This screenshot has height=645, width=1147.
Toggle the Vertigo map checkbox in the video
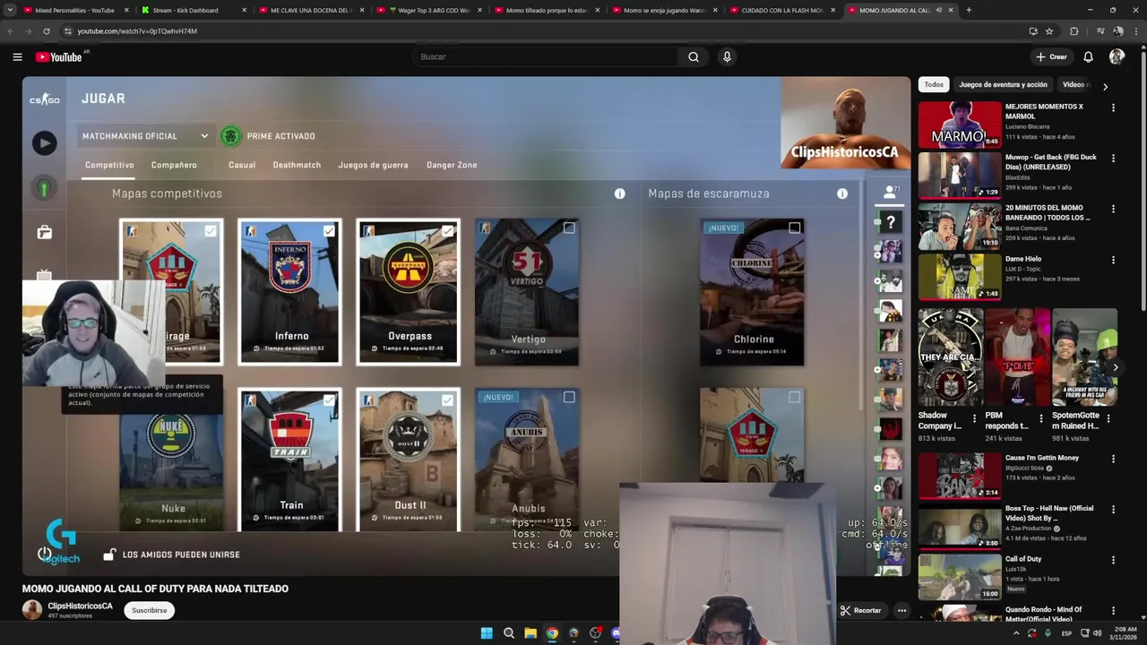[x=569, y=228]
